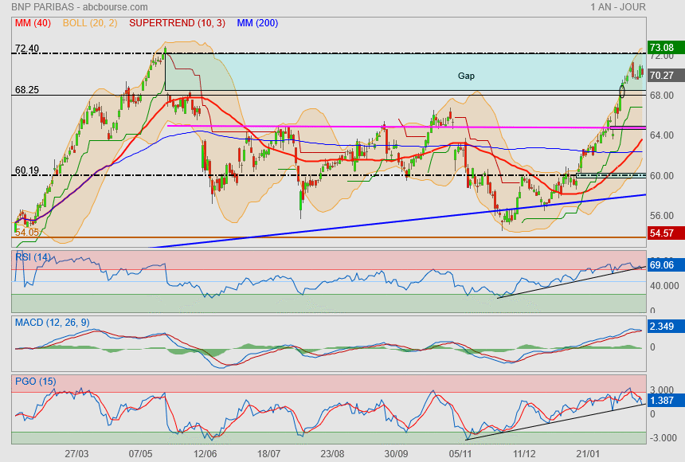
Task: Click the Gap label in the blue zone
Action: (x=466, y=76)
